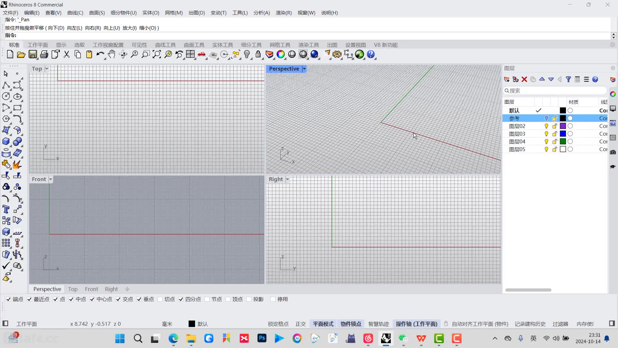The width and height of the screenshot is (618, 348).
Task: Click the command prompt input line
Action: 307,35
